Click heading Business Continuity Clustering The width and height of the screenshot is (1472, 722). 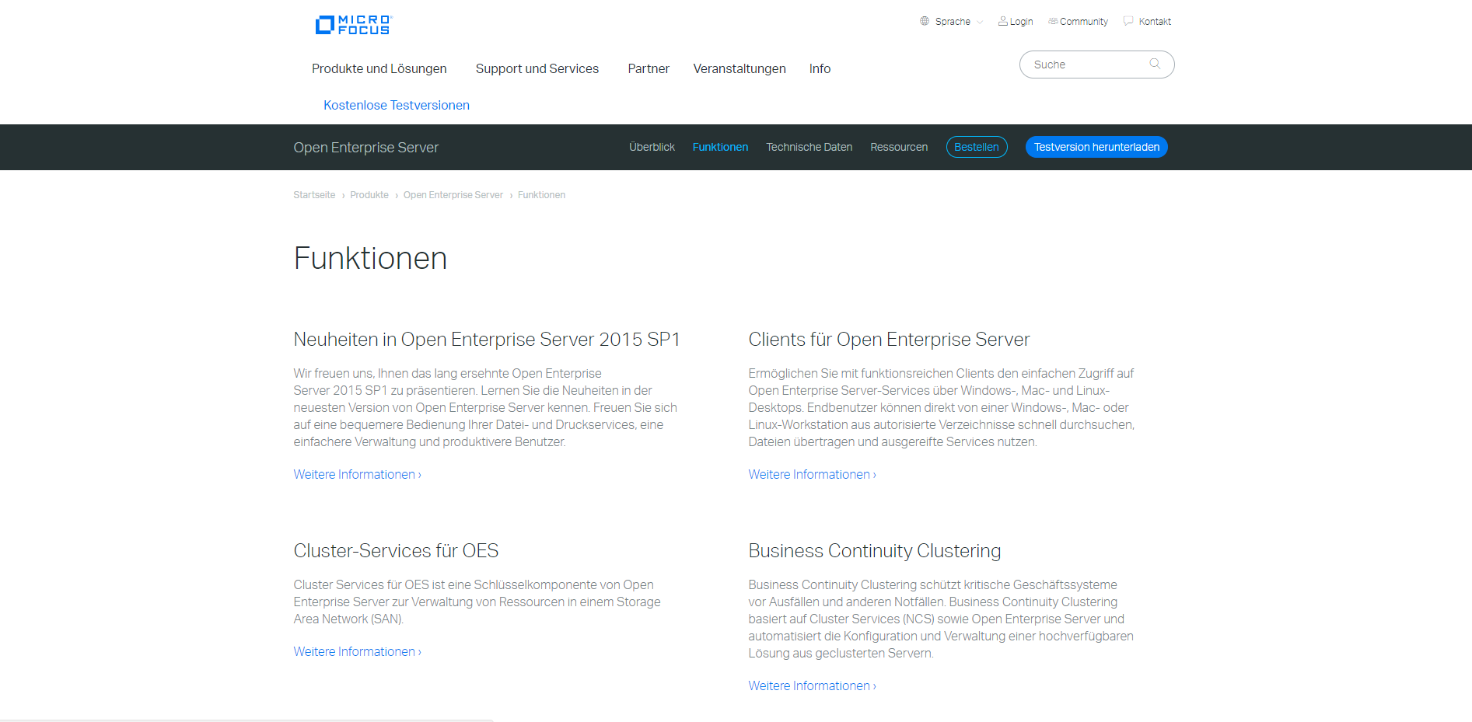tap(875, 551)
